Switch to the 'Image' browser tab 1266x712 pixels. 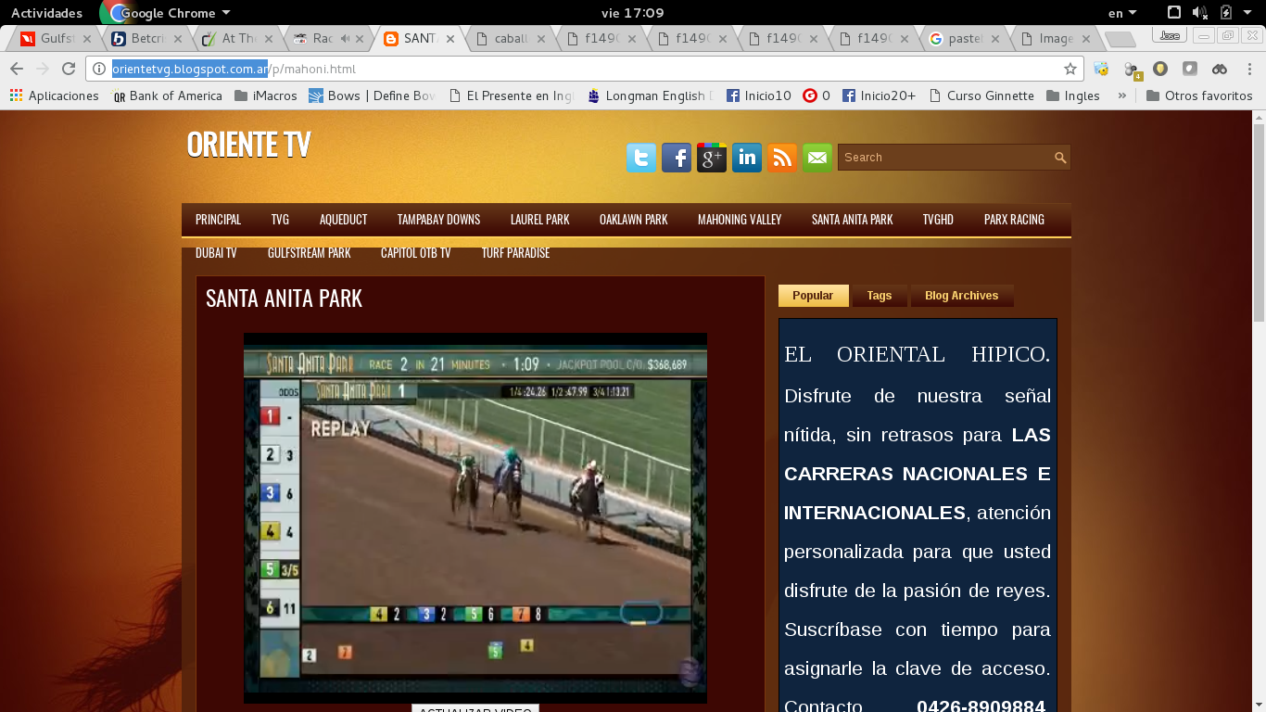pyautogui.click(x=1053, y=39)
